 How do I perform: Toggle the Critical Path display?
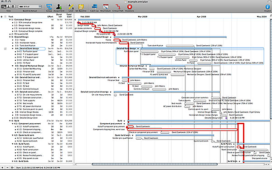[118, 7]
